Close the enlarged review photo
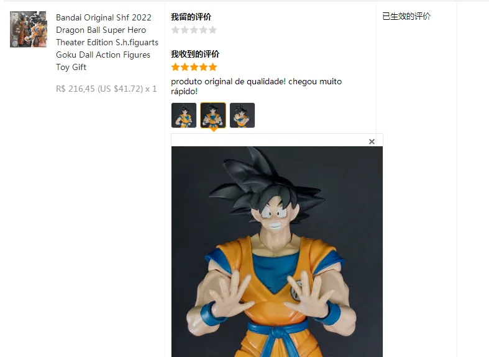This screenshot has width=489, height=357. (372, 142)
